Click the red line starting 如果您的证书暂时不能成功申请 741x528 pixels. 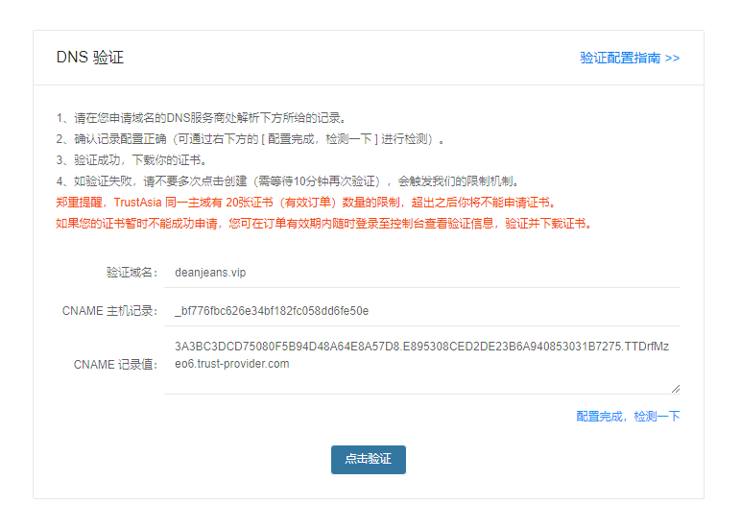click(324, 223)
